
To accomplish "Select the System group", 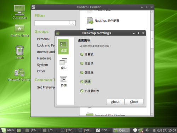I will click(x=42, y=65).
